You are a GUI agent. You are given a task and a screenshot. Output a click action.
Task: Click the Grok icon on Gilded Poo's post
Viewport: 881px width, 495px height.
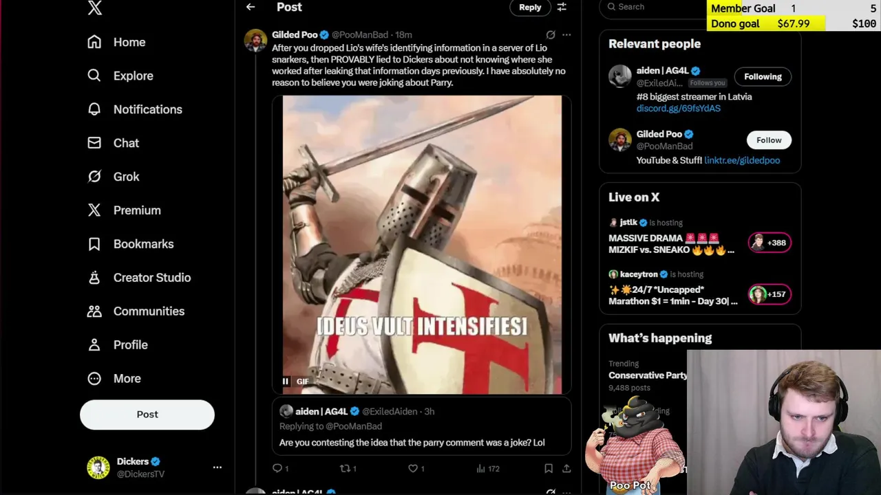[551, 34]
